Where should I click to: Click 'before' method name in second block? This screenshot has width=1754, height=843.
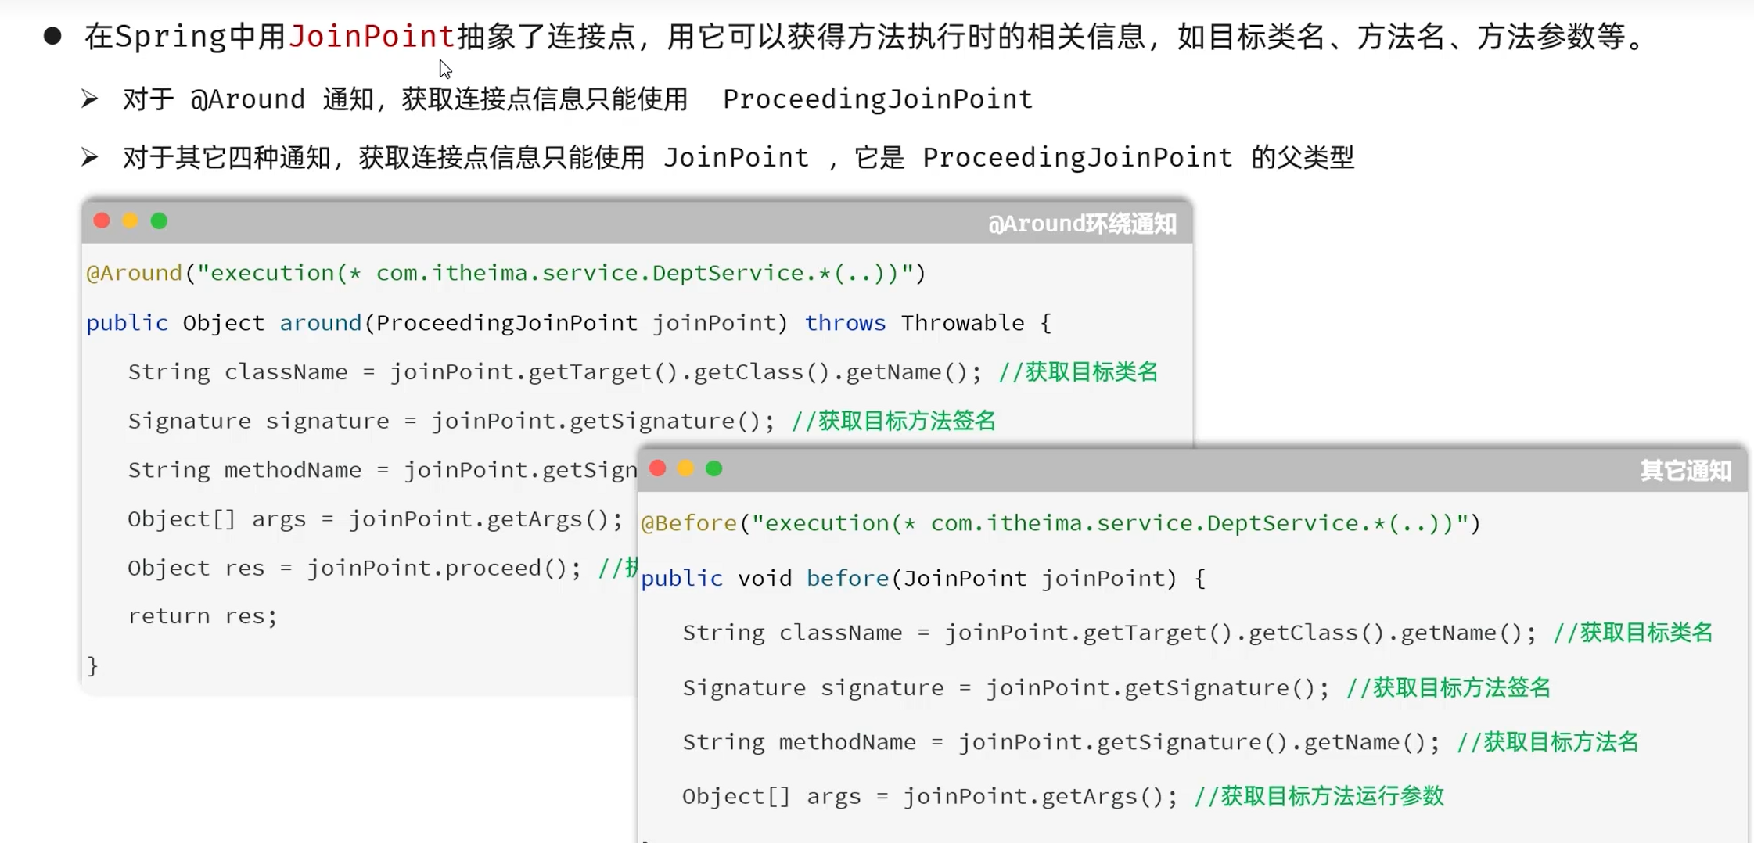(847, 578)
